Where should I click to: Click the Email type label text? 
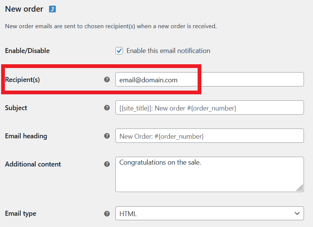pyautogui.click(x=21, y=213)
